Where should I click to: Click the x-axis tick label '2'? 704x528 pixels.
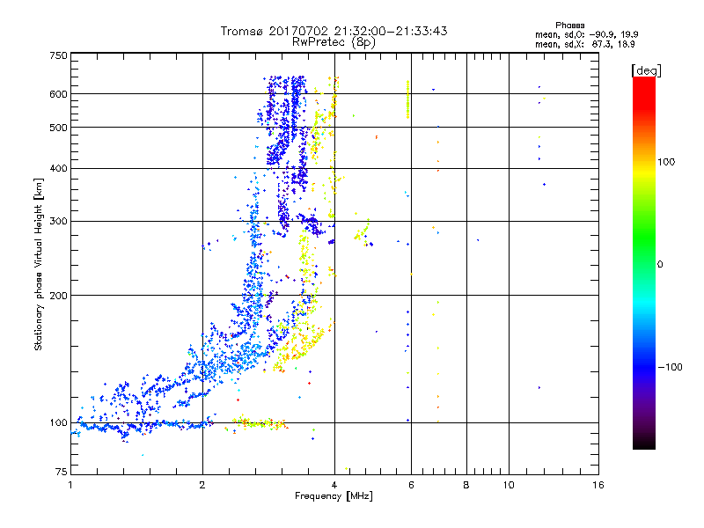click(202, 485)
